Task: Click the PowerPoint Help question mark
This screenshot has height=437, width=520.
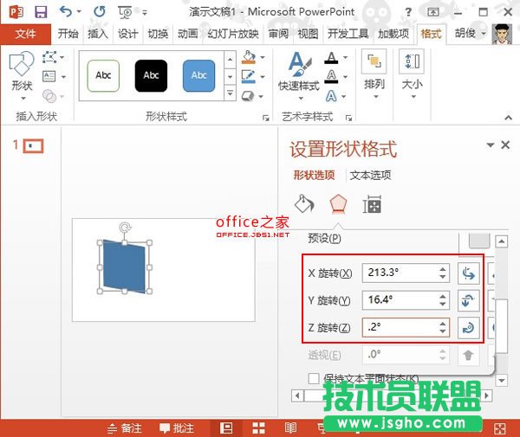Action: [408, 13]
